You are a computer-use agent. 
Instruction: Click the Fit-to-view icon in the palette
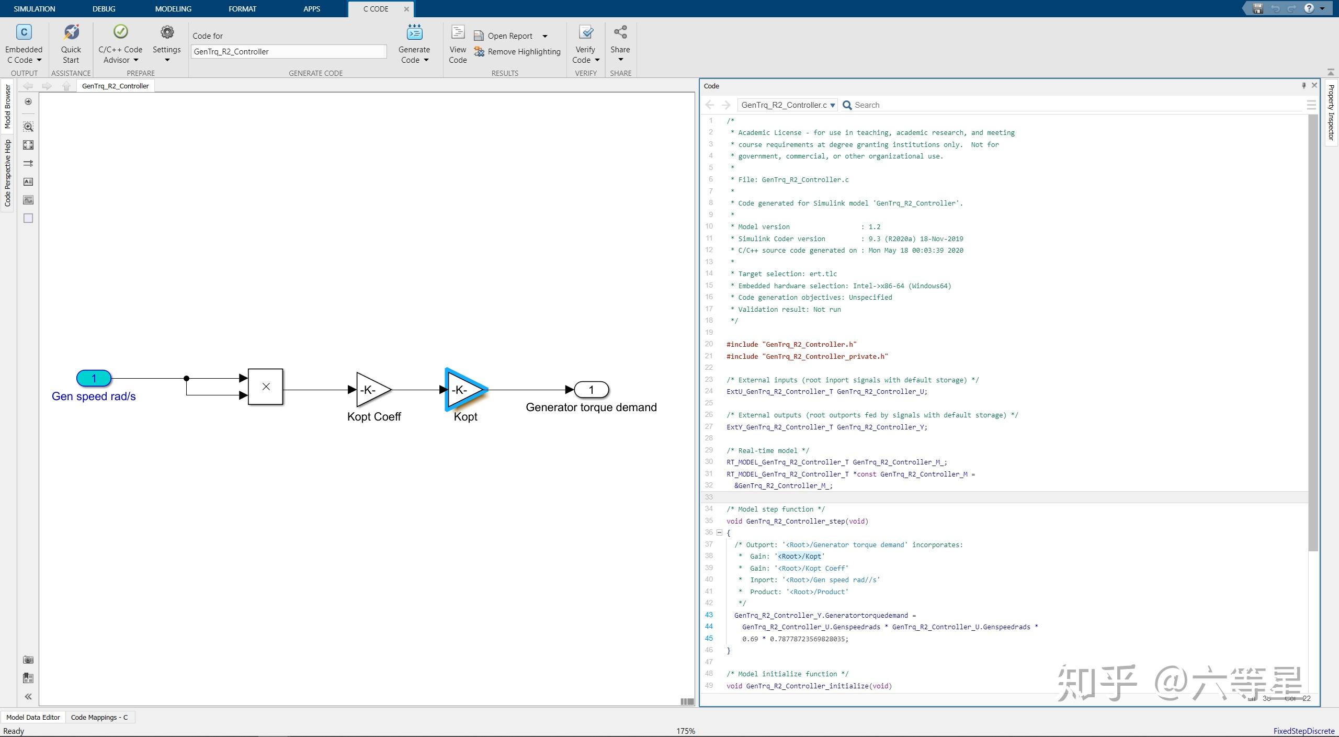click(28, 145)
